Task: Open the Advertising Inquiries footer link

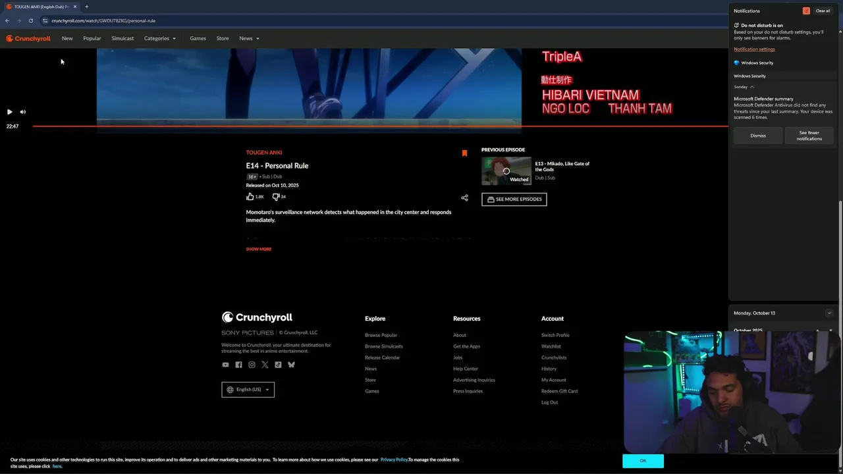Action: tap(474, 380)
